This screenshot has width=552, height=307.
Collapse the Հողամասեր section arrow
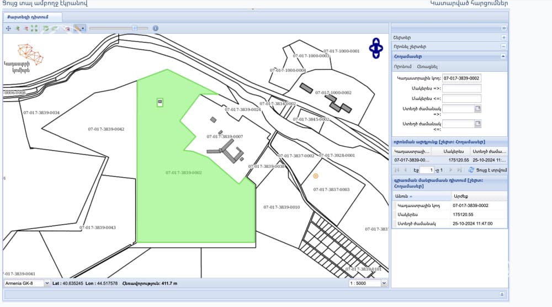pyautogui.click(x=503, y=56)
